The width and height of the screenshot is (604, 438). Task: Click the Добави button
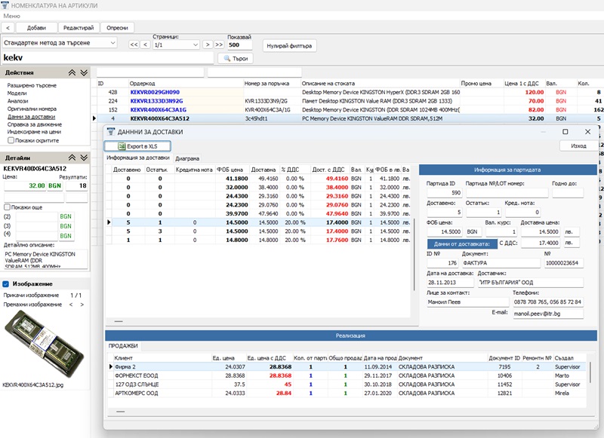coord(36,28)
